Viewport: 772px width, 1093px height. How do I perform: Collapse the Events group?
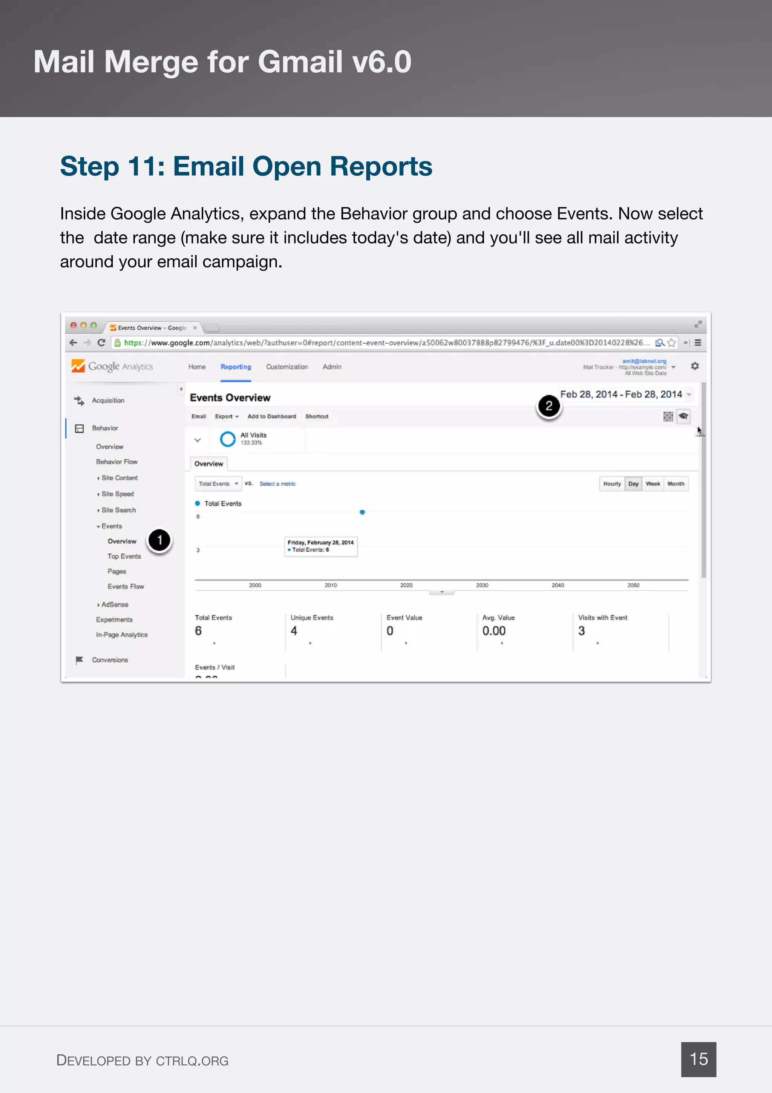(109, 526)
